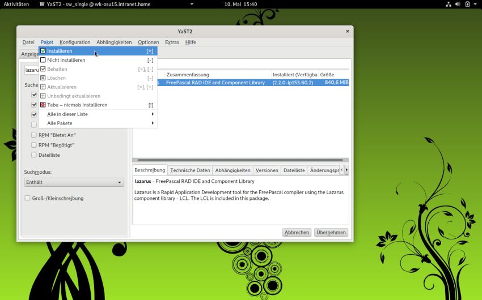Toggle RPM "Benötigt" checkbox

[x=34, y=145]
